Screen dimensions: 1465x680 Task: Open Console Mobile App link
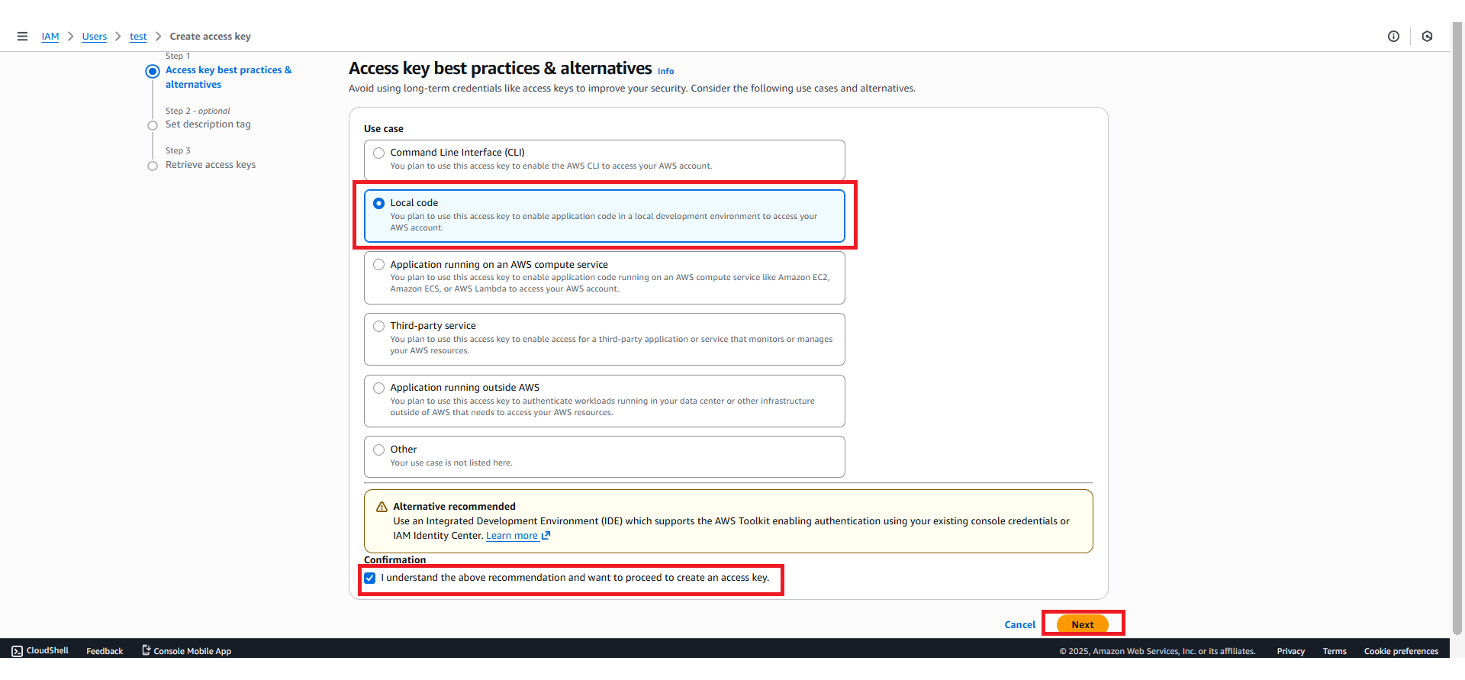pos(187,651)
